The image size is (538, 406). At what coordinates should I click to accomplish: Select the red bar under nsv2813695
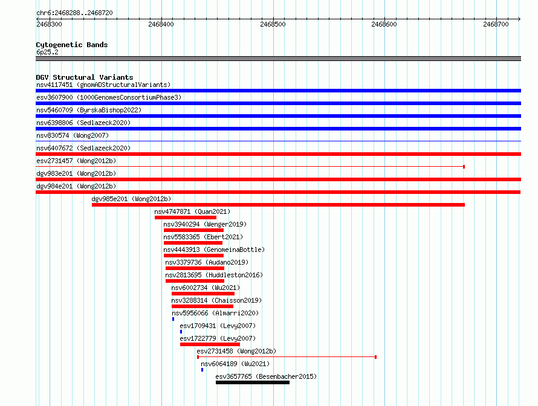[195, 281]
